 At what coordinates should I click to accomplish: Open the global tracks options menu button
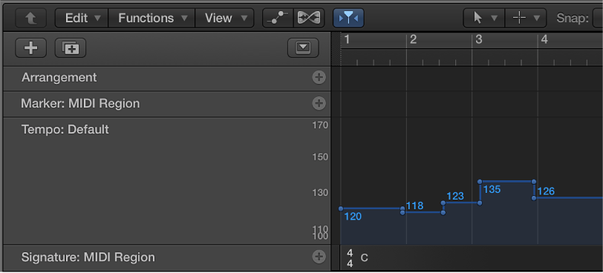303,48
